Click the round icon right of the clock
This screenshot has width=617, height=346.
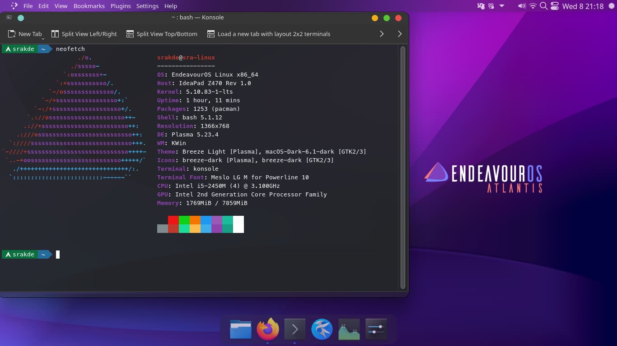[x=611, y=6]
